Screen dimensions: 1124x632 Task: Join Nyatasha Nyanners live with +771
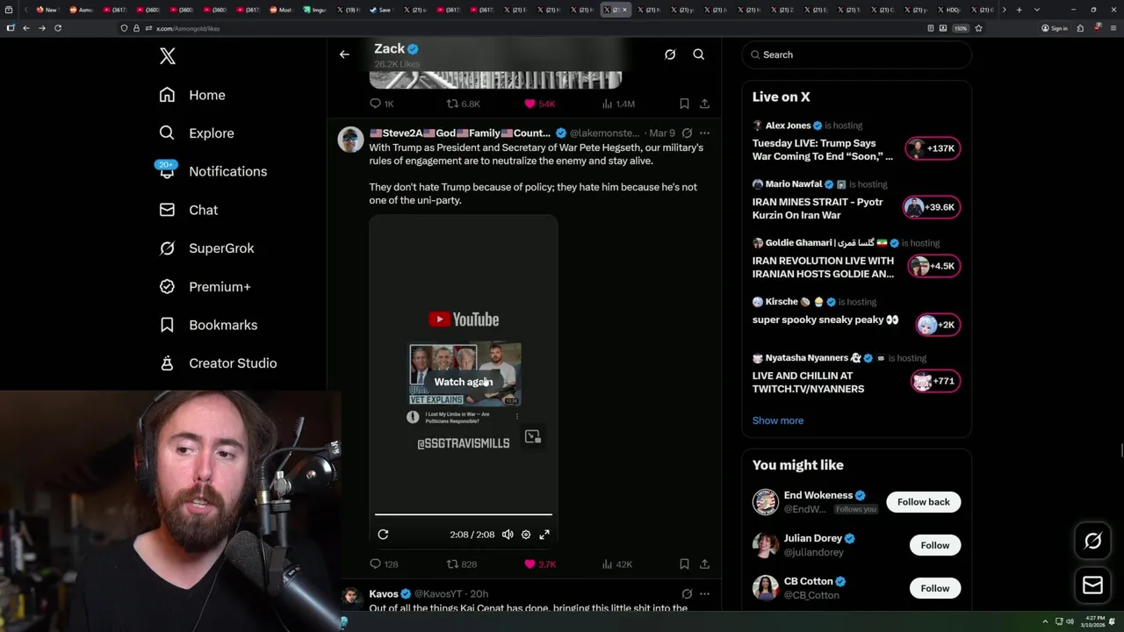coord(935,381)
